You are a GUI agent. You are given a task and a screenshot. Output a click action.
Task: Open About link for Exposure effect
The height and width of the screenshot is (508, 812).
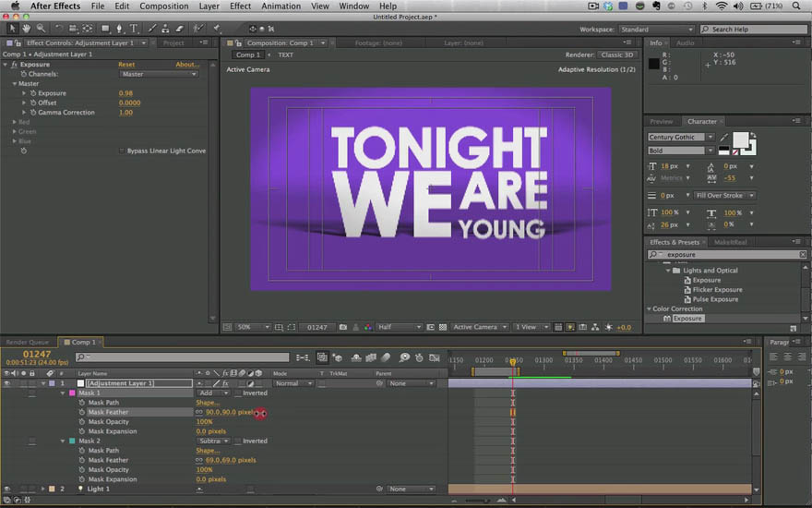pyautogui.click(x=187, y=65)
